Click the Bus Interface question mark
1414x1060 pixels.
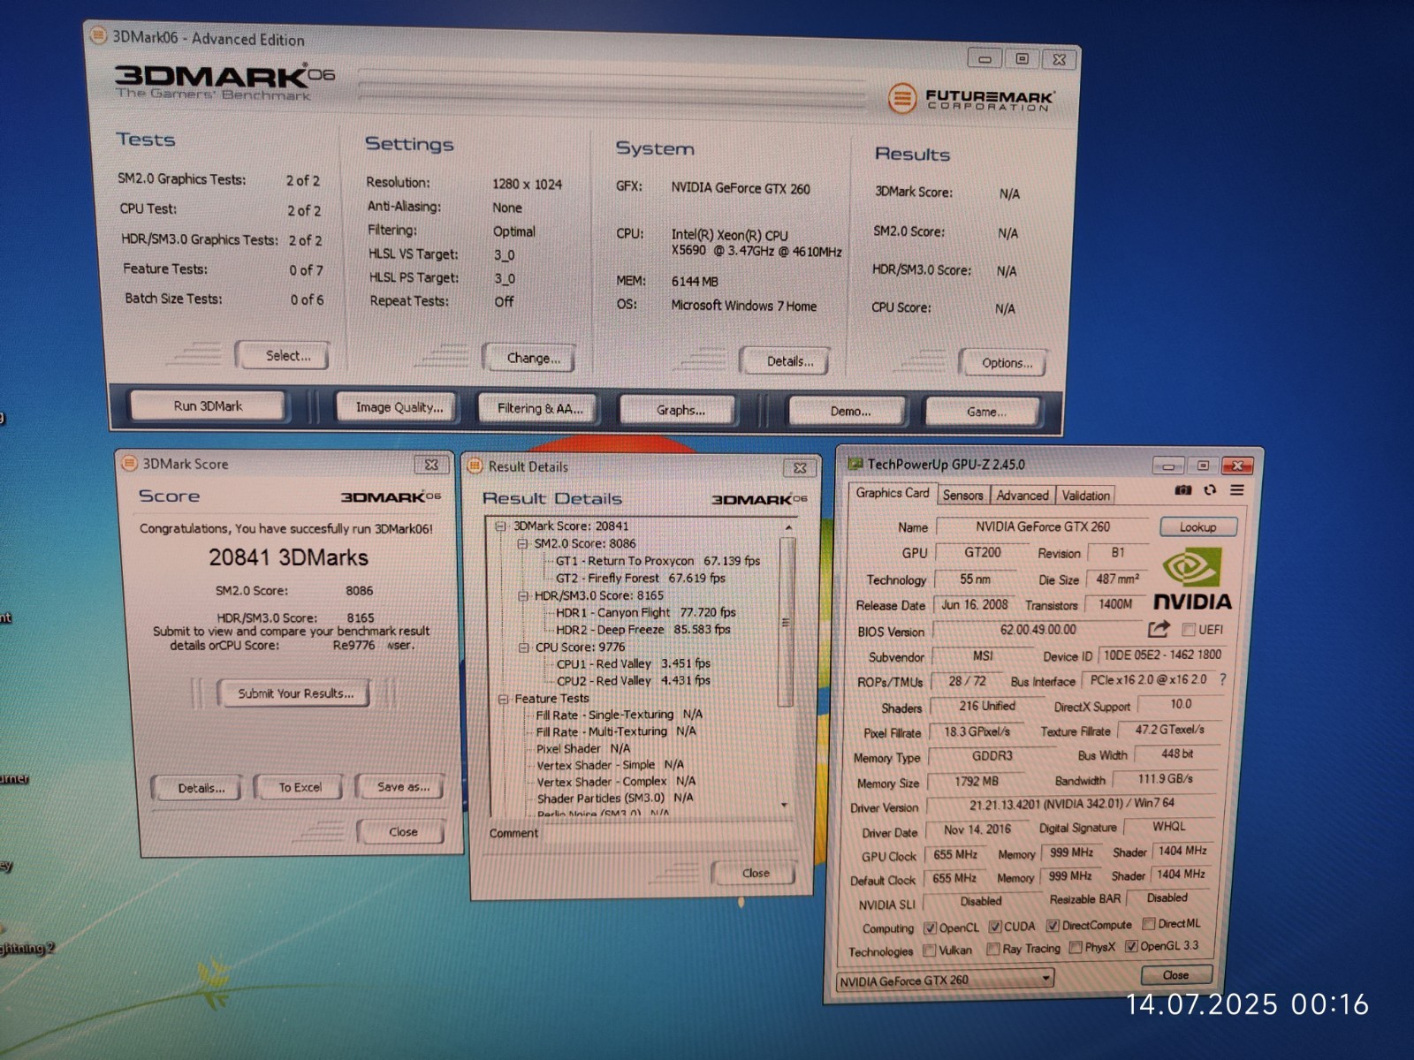pyautogui.click(x=1222, y=679)
